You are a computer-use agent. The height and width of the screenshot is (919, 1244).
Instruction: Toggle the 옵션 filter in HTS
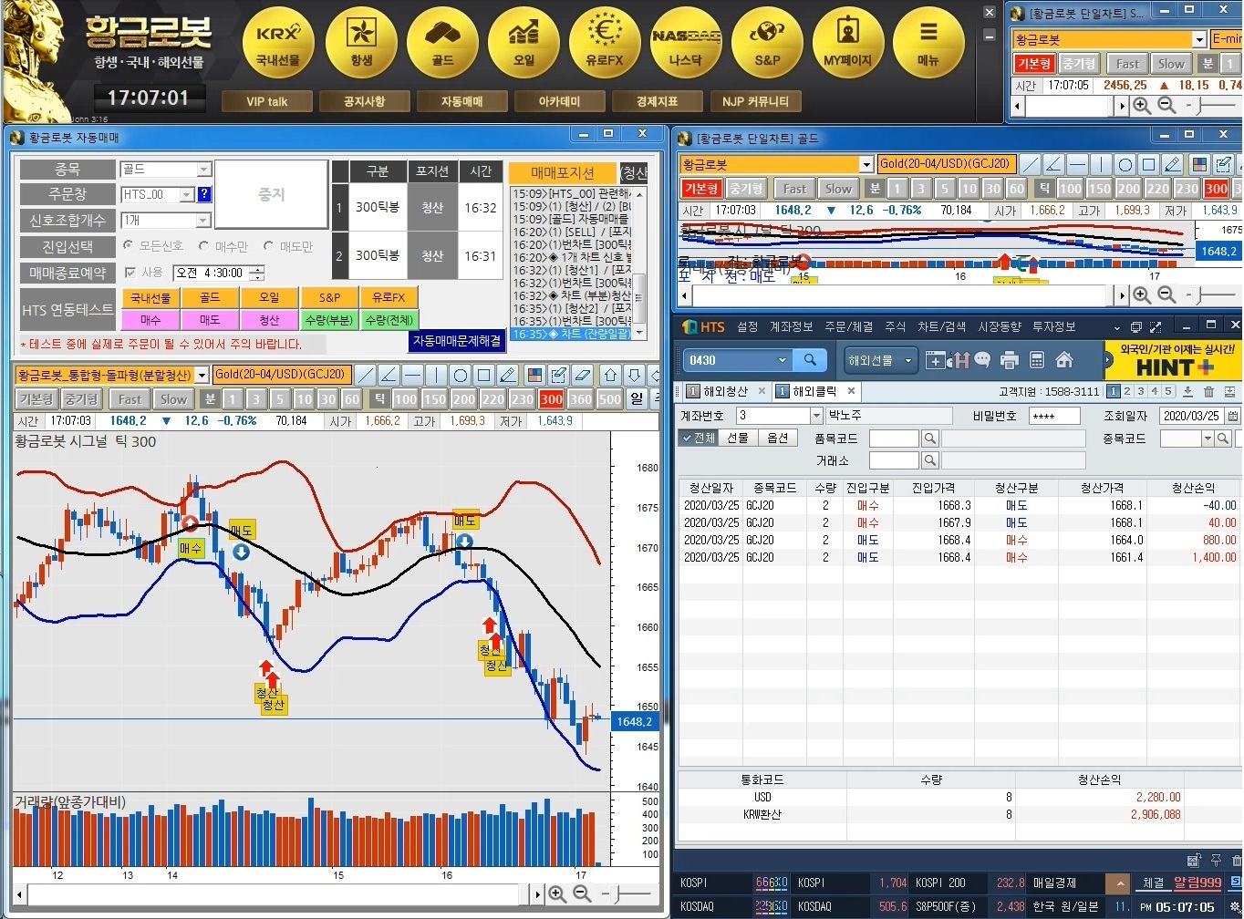point(777,439)
